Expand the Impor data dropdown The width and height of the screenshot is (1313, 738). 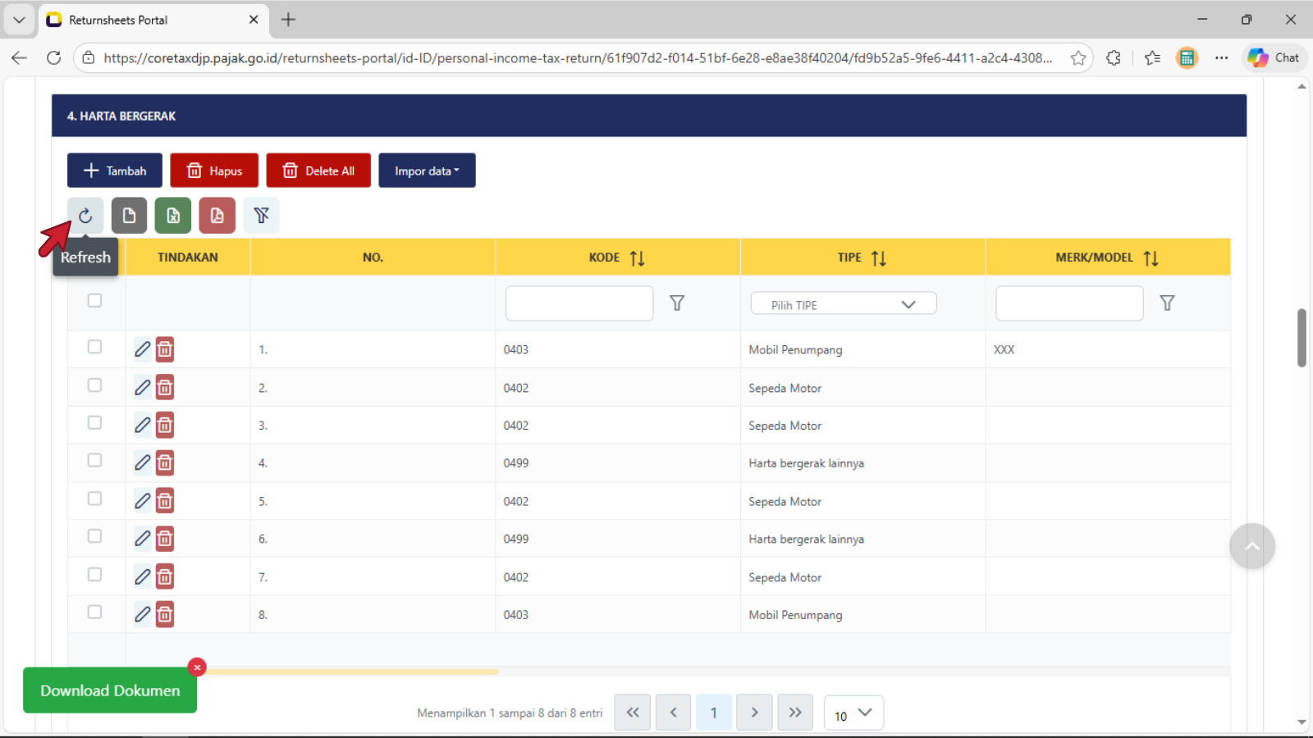click(x=427, y=171)
